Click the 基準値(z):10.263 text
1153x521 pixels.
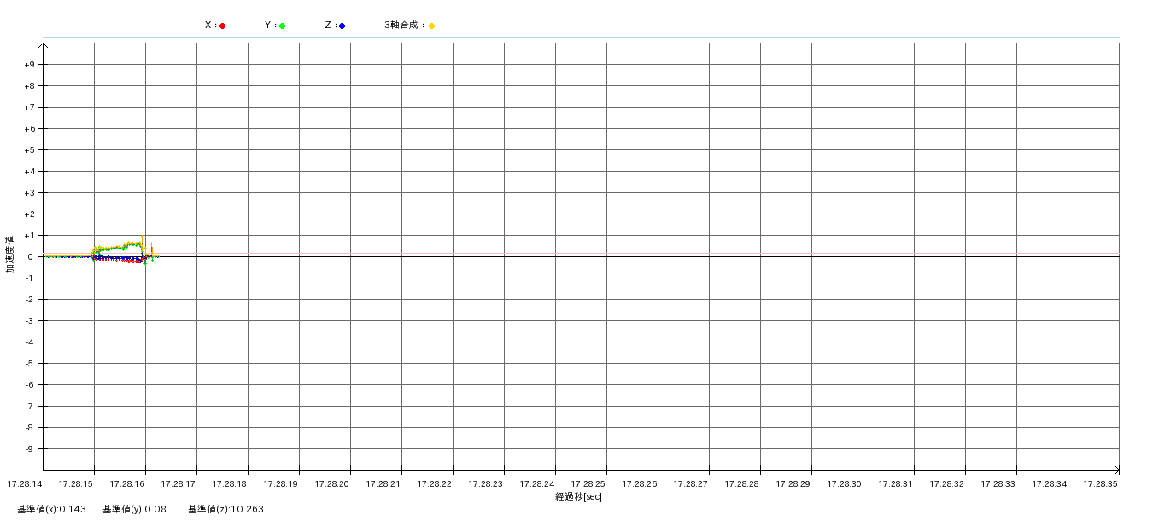(x=225, y=509)
